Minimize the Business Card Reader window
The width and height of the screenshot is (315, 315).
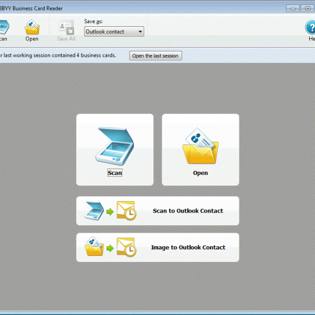[293, 8]
